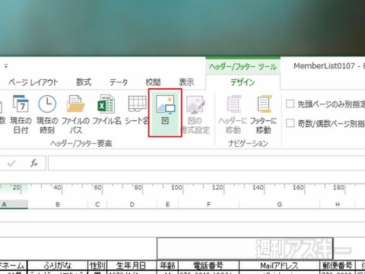Image resolution: width=365 pixels, height=274 pixels.
Task: Enable 奇数/偶数ページ別指定 checkbox
Action: point(290,123)
